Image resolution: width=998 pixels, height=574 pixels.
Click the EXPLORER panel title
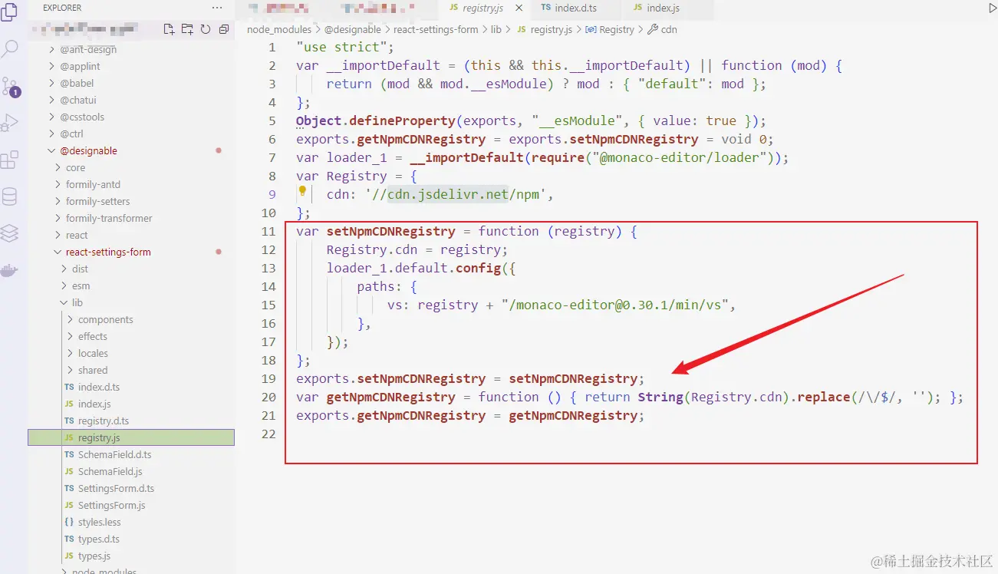point(62,8)
